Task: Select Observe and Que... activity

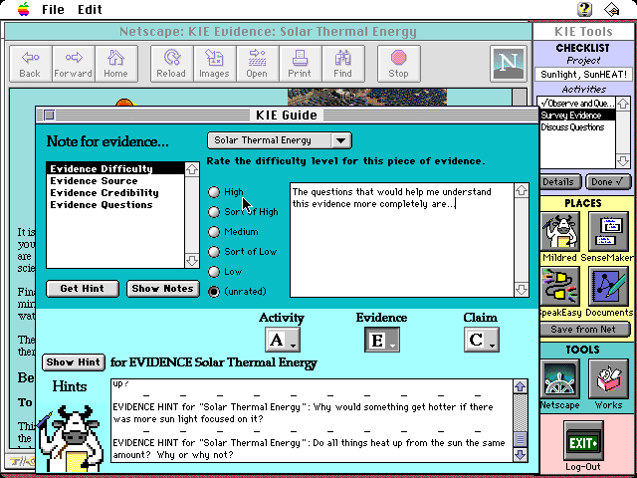Action: point(577,104)
